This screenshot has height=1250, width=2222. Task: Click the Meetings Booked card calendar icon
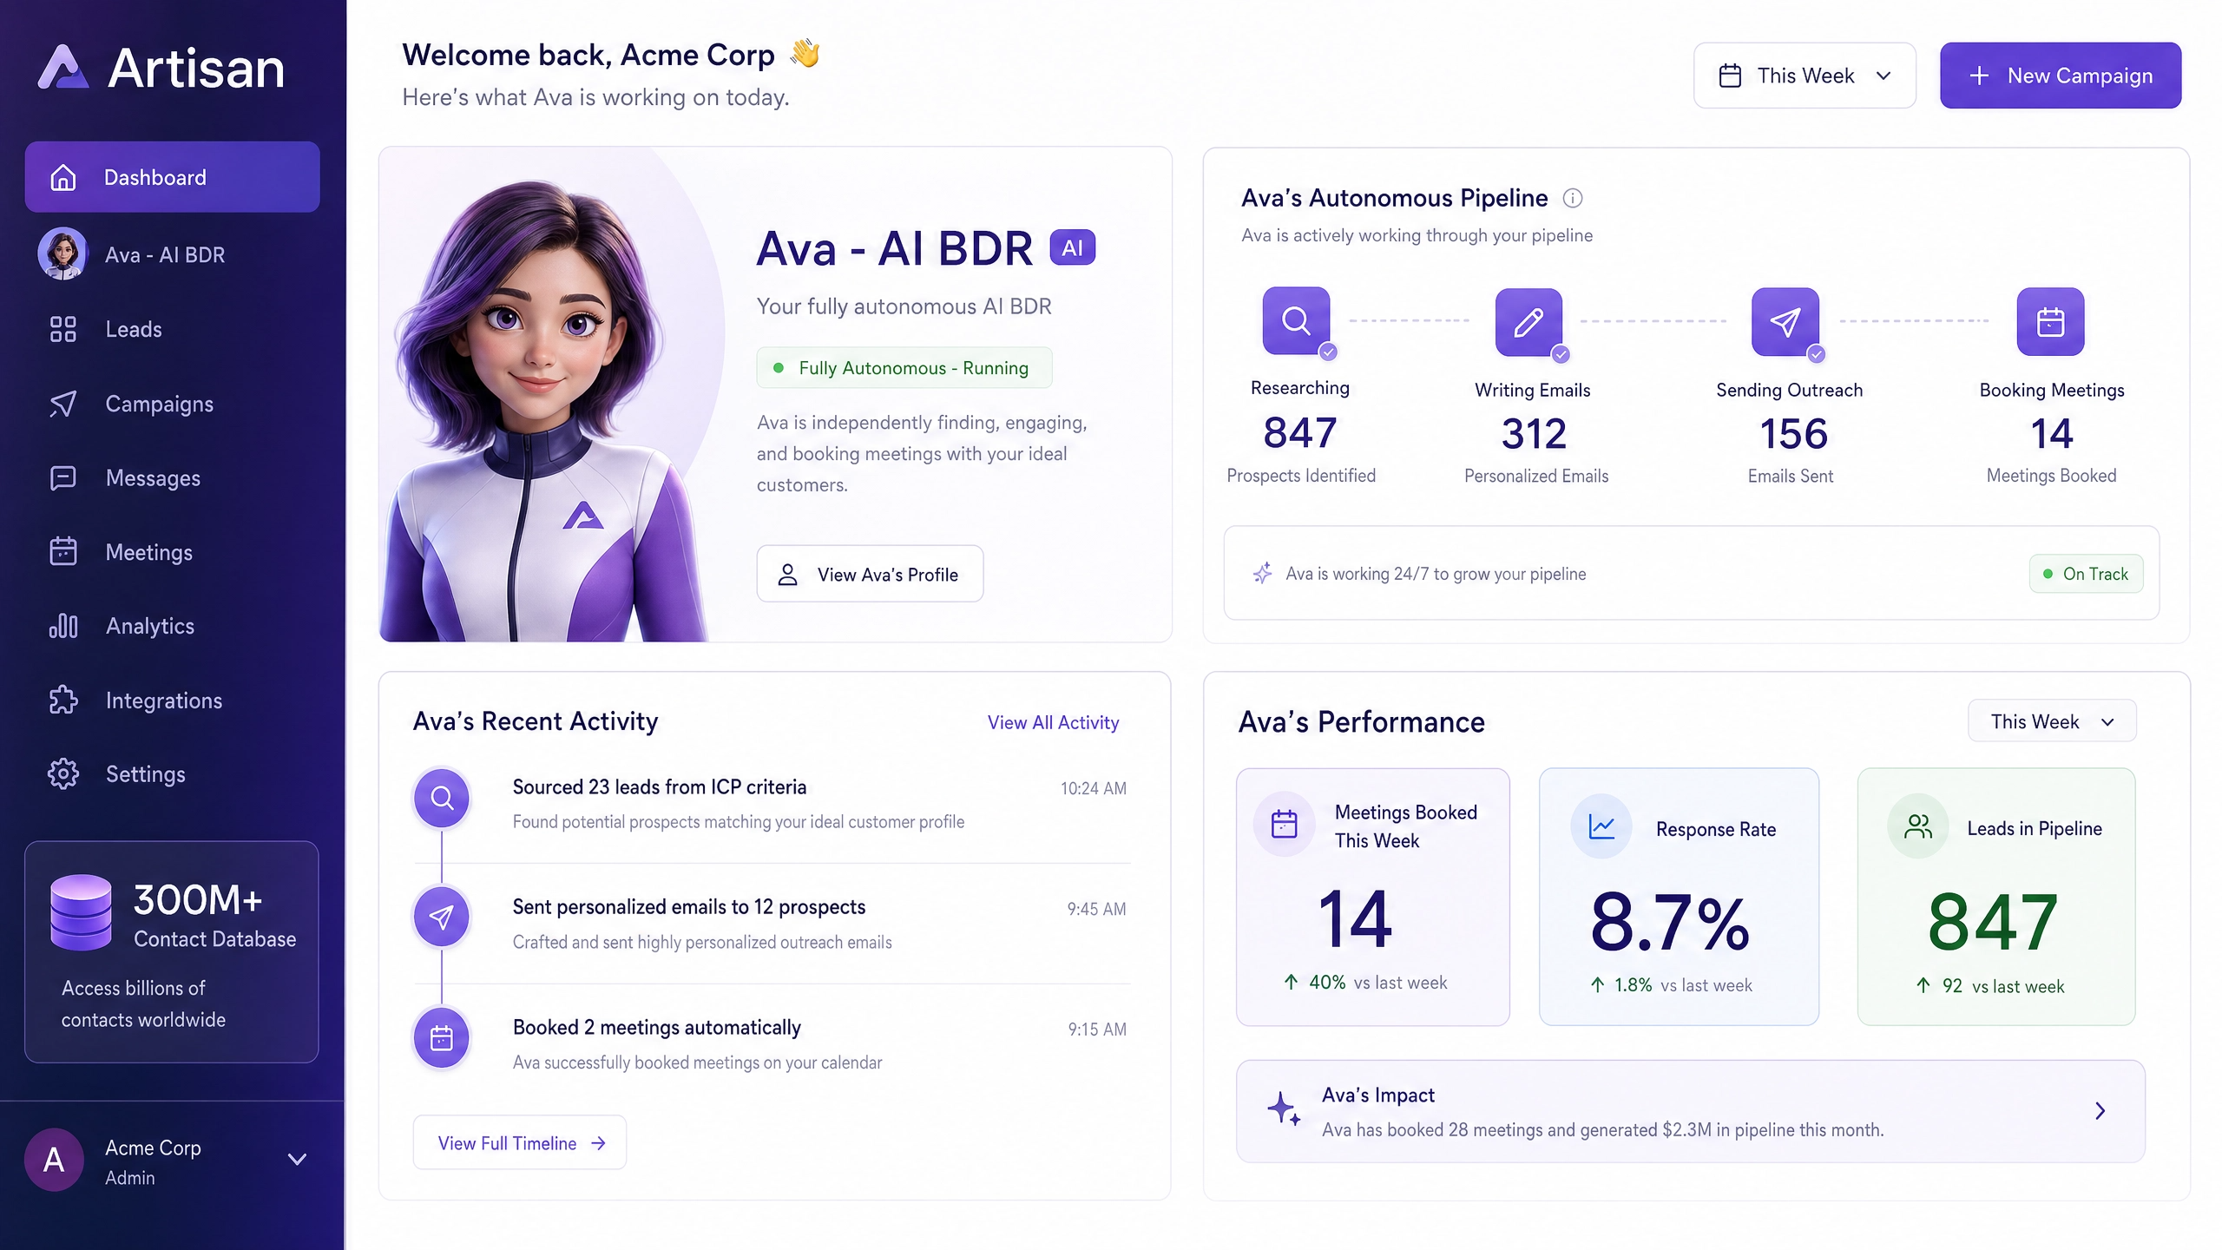[x=1284, y=824]
